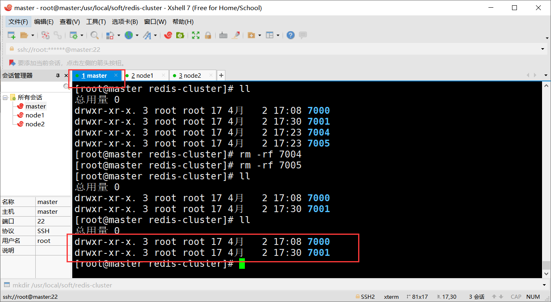This screenshot has height=302, width=551.
Task: Select the node1 session in the tree
Action: 35,115
